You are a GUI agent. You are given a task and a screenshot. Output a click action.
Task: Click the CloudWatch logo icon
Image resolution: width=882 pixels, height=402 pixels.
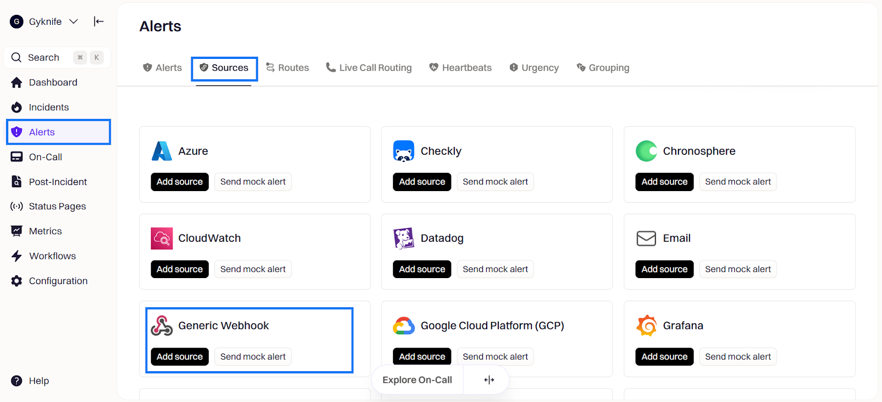(x=162, y=238)
